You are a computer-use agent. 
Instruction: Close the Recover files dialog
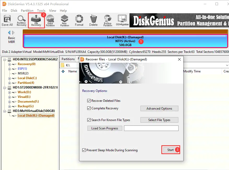[179, 59]
